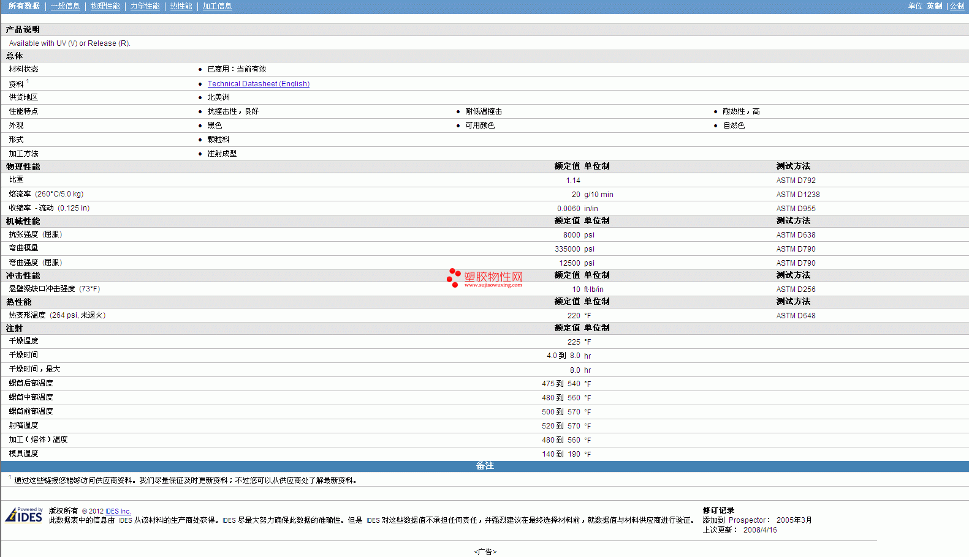Click the 比重 value 1.14

[x=573, y=181]
